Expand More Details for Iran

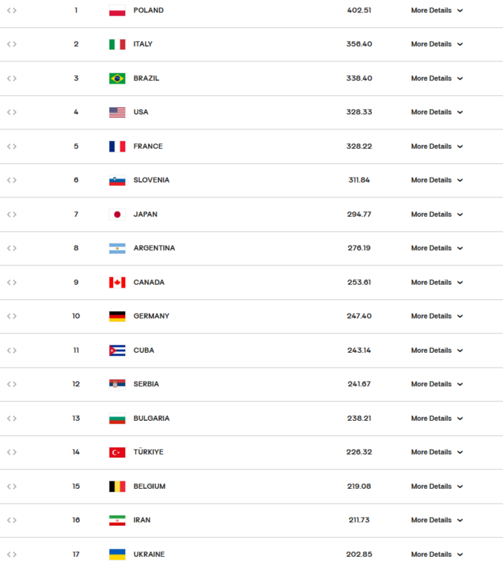coord(436,520)
